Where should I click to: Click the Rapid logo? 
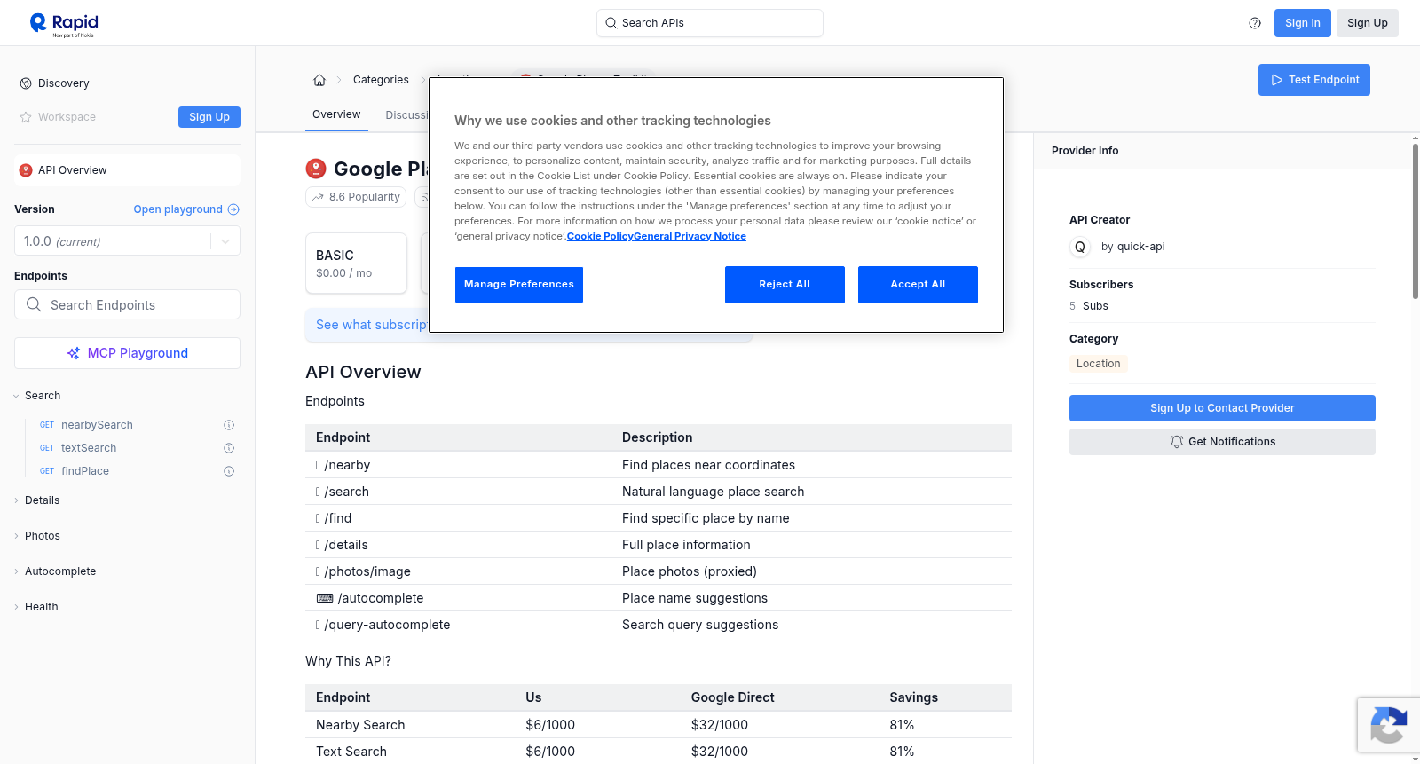click(64, 24)
